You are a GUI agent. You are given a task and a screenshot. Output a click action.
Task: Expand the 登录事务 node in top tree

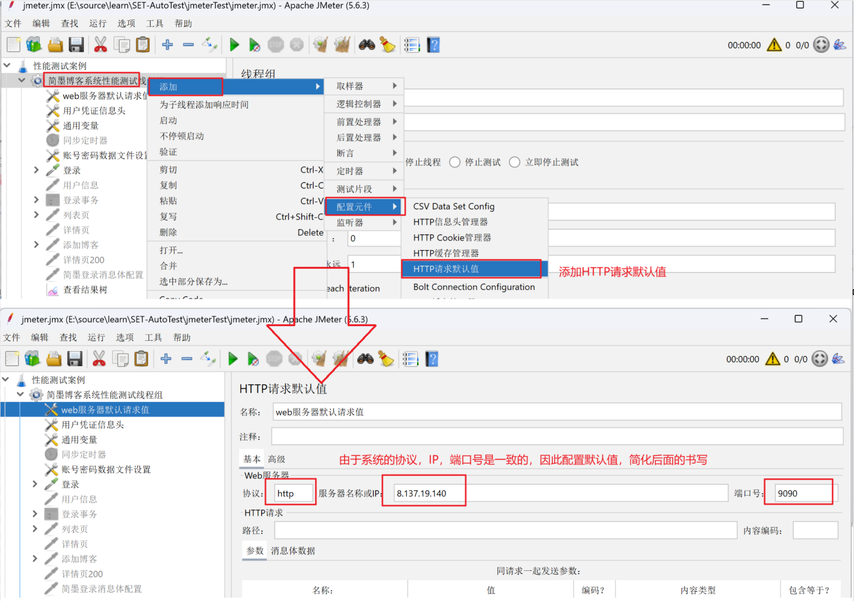pos(36,200)
